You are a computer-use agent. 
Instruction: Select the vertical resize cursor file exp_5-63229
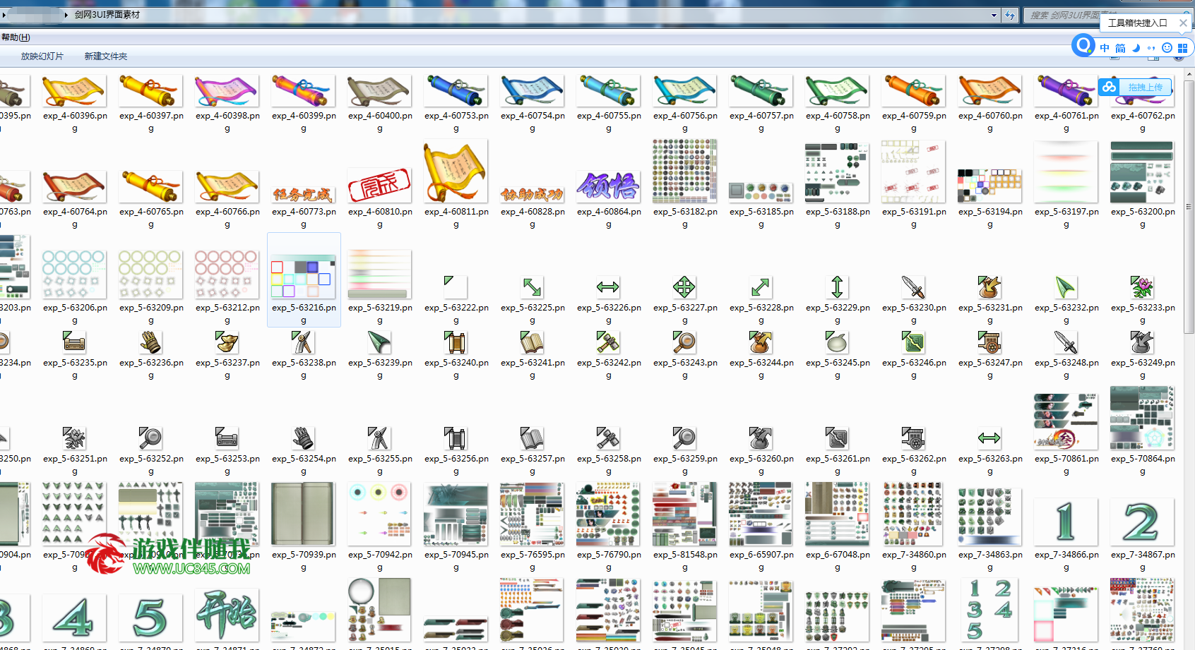pyautogui.click(x=837, y=287)
